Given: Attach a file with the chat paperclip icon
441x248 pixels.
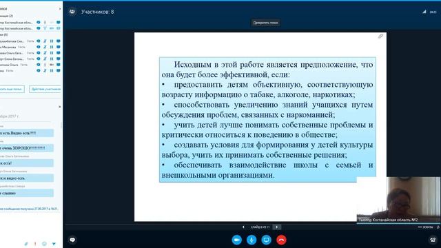Looking at the screenshot, I should (26, 244).
